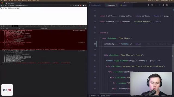Image resolution: width=174 pixels, height=97 pixels.
Task: Open source link of the caught error log
Action: pos(81,51)
